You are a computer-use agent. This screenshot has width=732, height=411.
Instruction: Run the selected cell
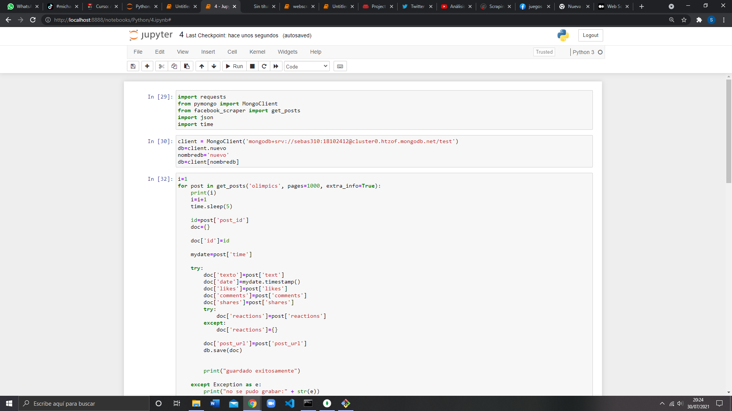[x=234, y=66]
